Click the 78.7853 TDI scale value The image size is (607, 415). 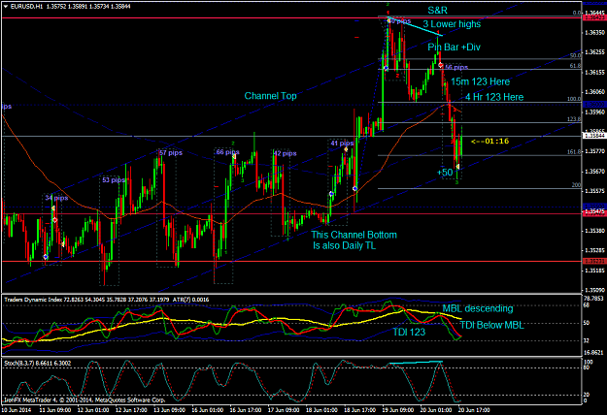point(593,299)
